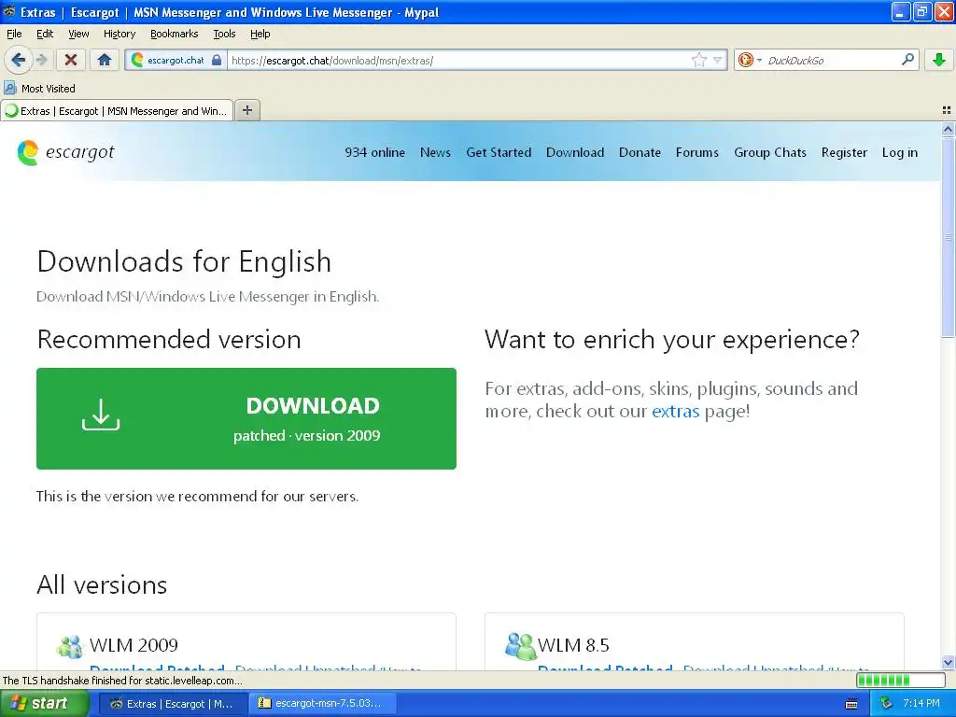Open the Get Started page link
The height and width of the screenshot is (717, 956).
[499, 152]
